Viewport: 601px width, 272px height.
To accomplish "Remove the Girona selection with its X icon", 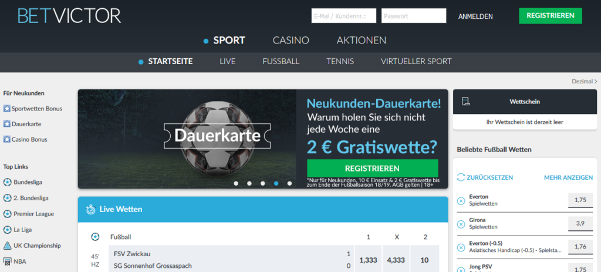I will (461, 224).
